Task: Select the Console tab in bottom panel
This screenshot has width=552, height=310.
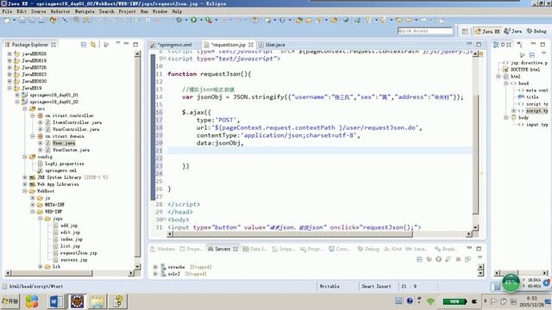Action: pyautogui.click(x=339, y=249)
